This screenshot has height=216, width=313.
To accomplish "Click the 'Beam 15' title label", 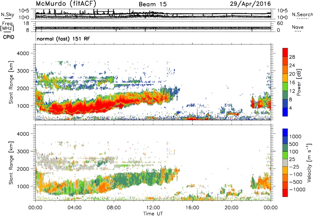I will tap(153, 4).
